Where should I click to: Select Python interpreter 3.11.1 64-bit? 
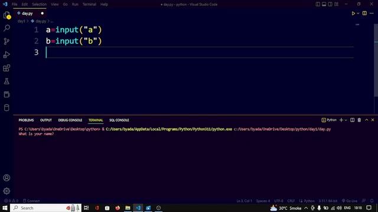328,201
